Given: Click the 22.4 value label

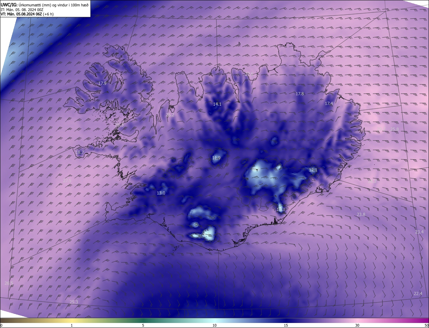Looking at the screenshot, I should pyautogui.click(x=418, y=293).
